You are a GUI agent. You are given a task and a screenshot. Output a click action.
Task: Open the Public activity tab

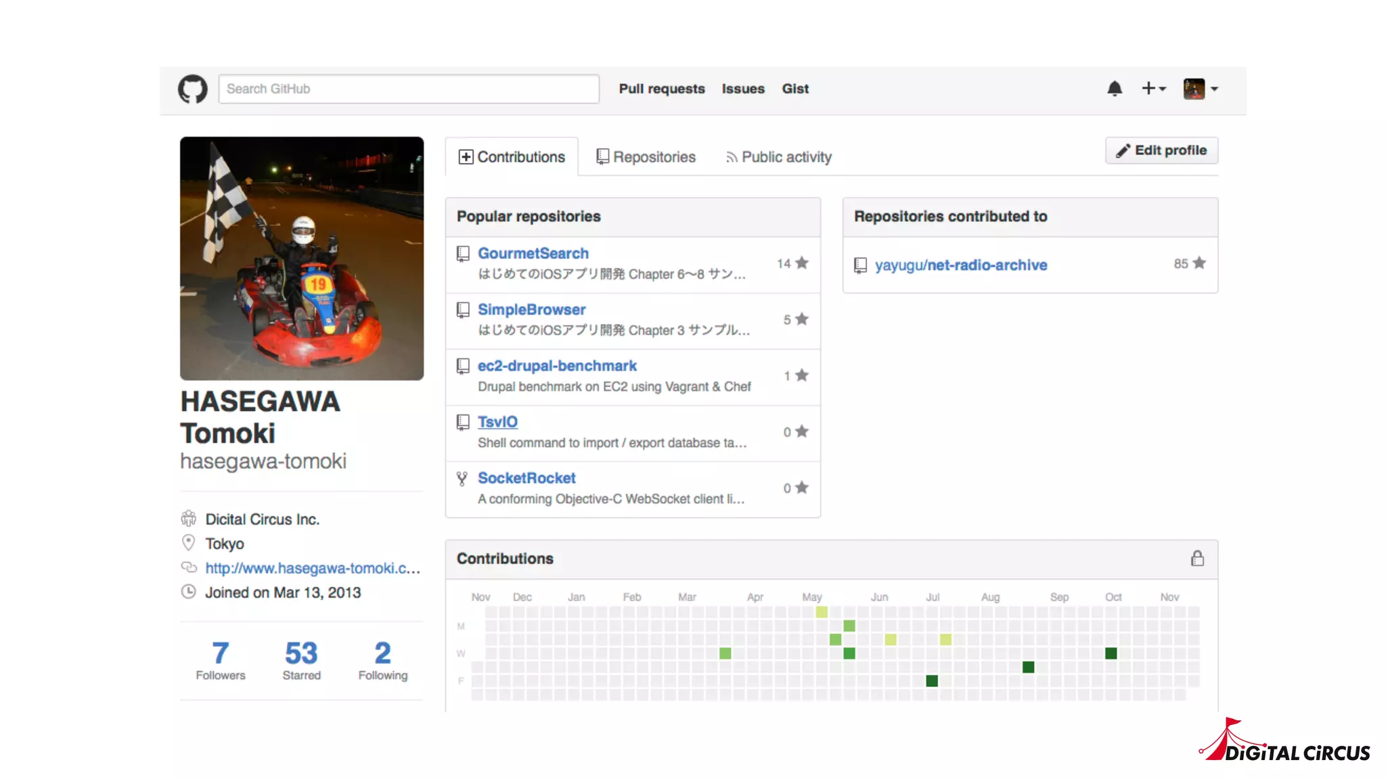pyautogui.click(x=778, y=157)
